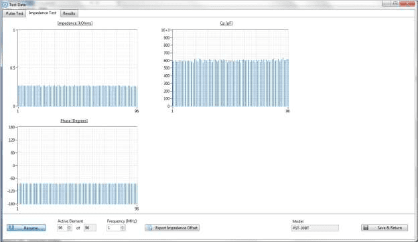
Task: Click the Active Element value field
Action: click(x=62, y=228)
